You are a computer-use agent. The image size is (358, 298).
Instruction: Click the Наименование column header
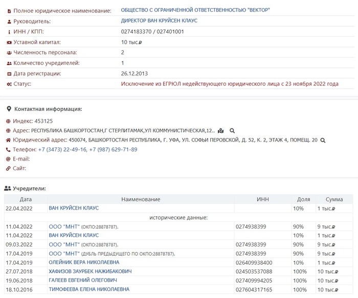(x=141, y=199)
